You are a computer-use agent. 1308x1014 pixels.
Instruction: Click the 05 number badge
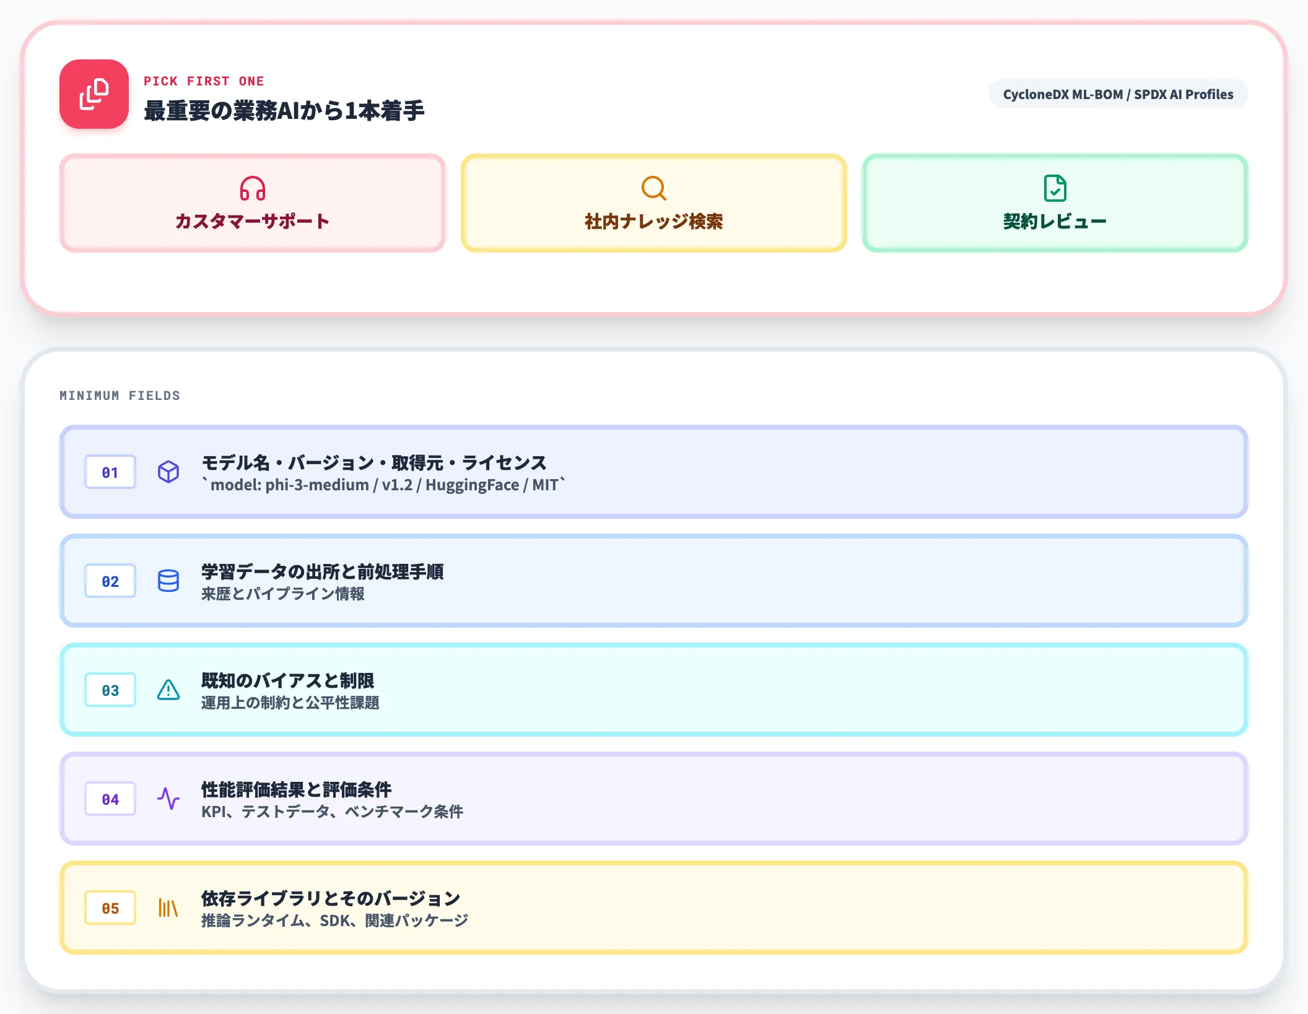coord(110,908)
